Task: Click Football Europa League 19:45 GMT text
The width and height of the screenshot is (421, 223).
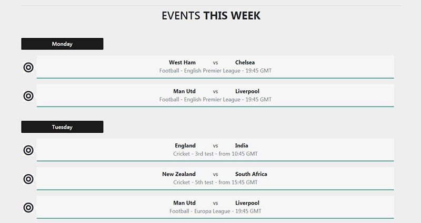Action: pyautogui.click(x=215, y=211)
